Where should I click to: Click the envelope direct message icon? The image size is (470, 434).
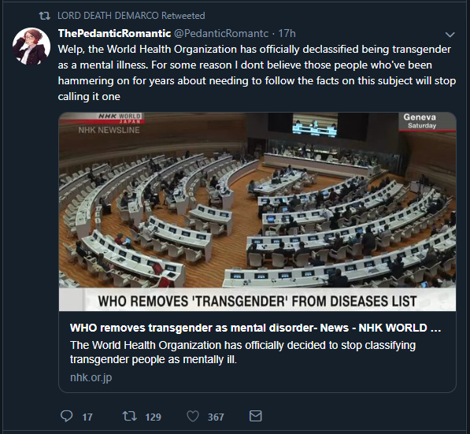pos(256,416)
